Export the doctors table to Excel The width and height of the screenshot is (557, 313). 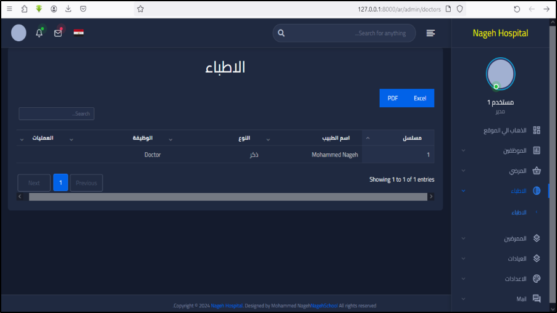pos(420,98)
